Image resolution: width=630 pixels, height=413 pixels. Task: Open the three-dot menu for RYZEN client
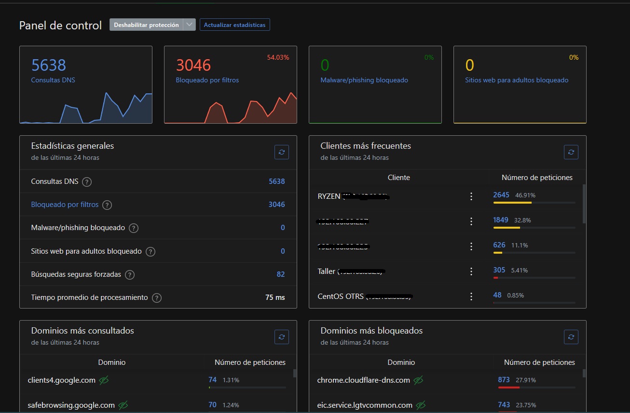point(471,196)
